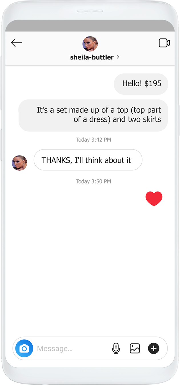Screen dimensions: 180x385
Task: Click the sheila-buttler username in header
Action: (x=92, y=57)
